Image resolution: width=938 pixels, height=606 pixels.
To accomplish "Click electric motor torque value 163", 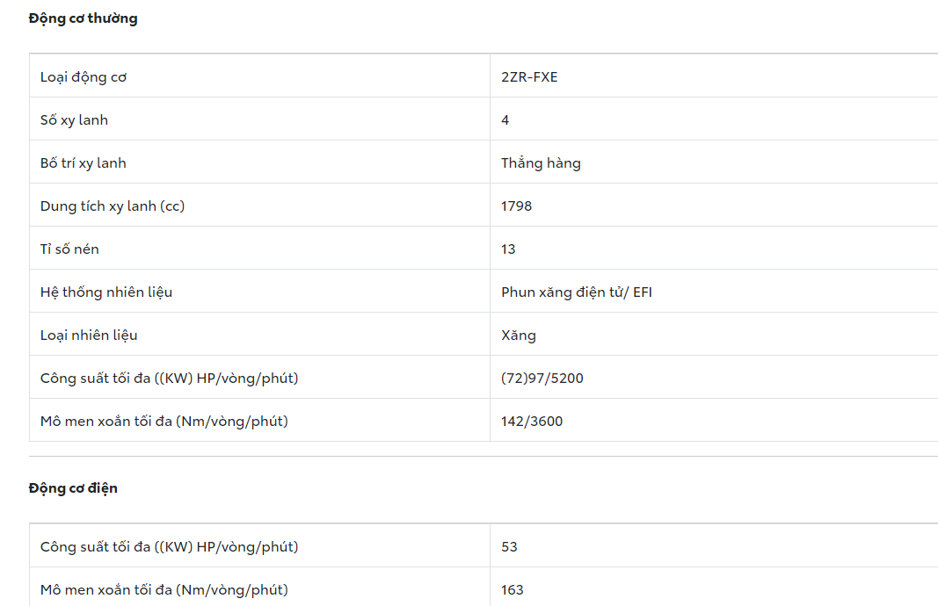I will pos(513,590).
